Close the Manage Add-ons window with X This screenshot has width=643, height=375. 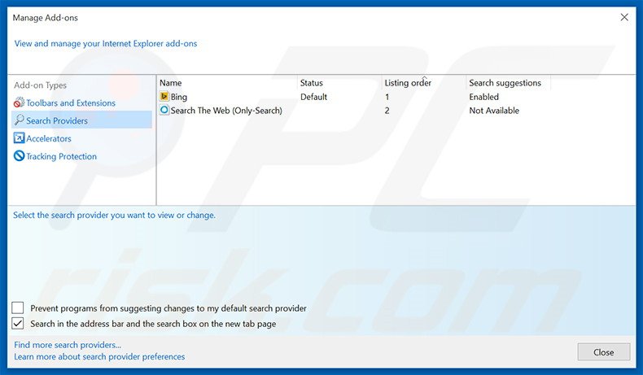point(624,17)
